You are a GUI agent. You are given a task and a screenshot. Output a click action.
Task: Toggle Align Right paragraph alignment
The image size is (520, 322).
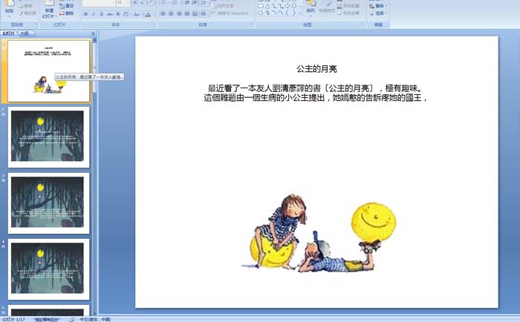pyautogui.click(x=179, y=13)
